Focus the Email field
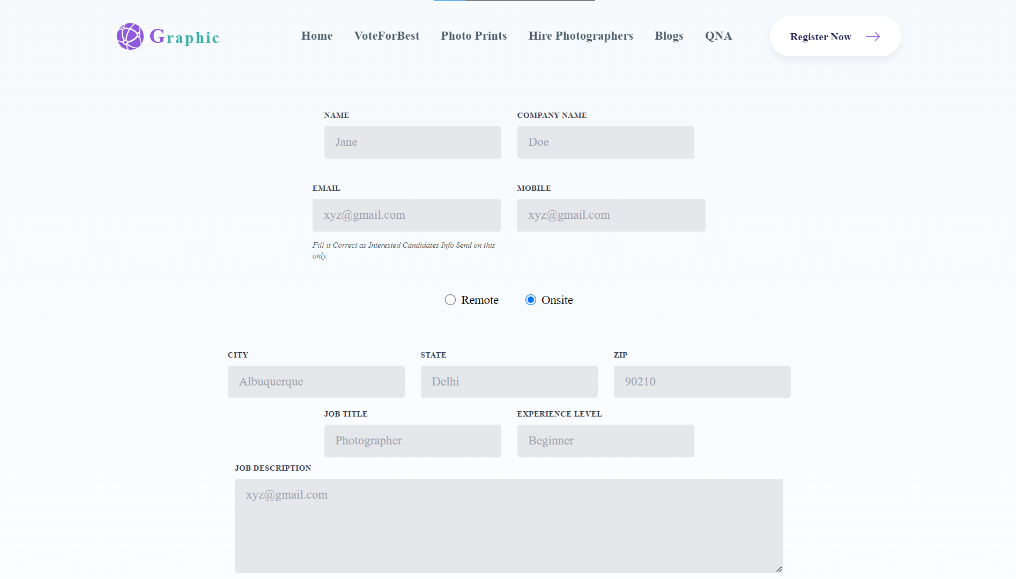This screenshot has height=579, width=1016. coord(406,215)
